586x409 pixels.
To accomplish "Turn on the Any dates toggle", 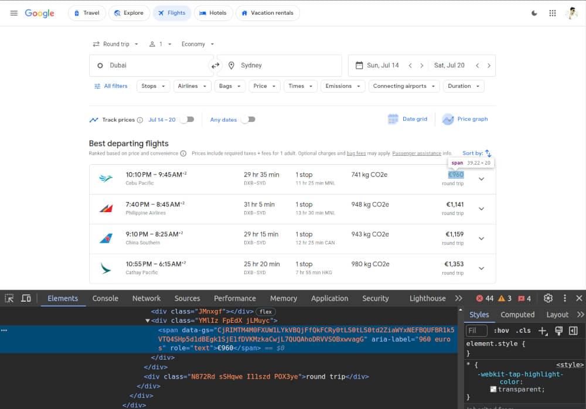I will (x=248, y=119).
